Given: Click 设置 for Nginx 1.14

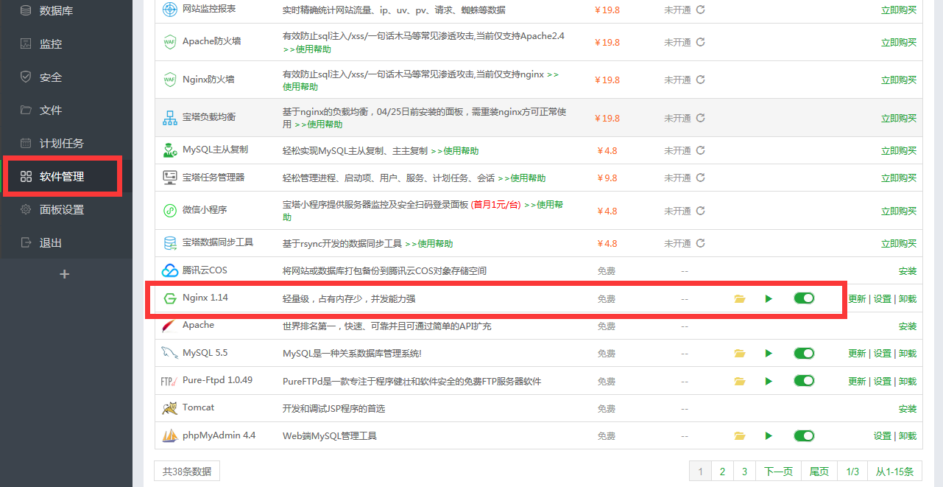Looking at the screenshot, I should pyautogui.click(x=882, y=299).
